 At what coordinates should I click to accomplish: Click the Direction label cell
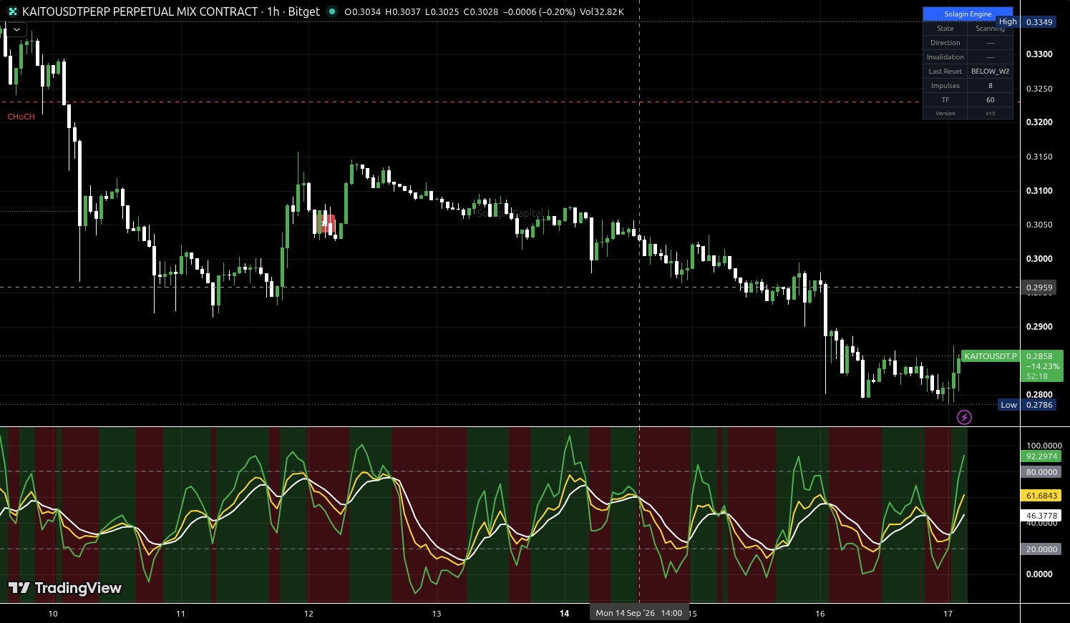pos(945,43)
